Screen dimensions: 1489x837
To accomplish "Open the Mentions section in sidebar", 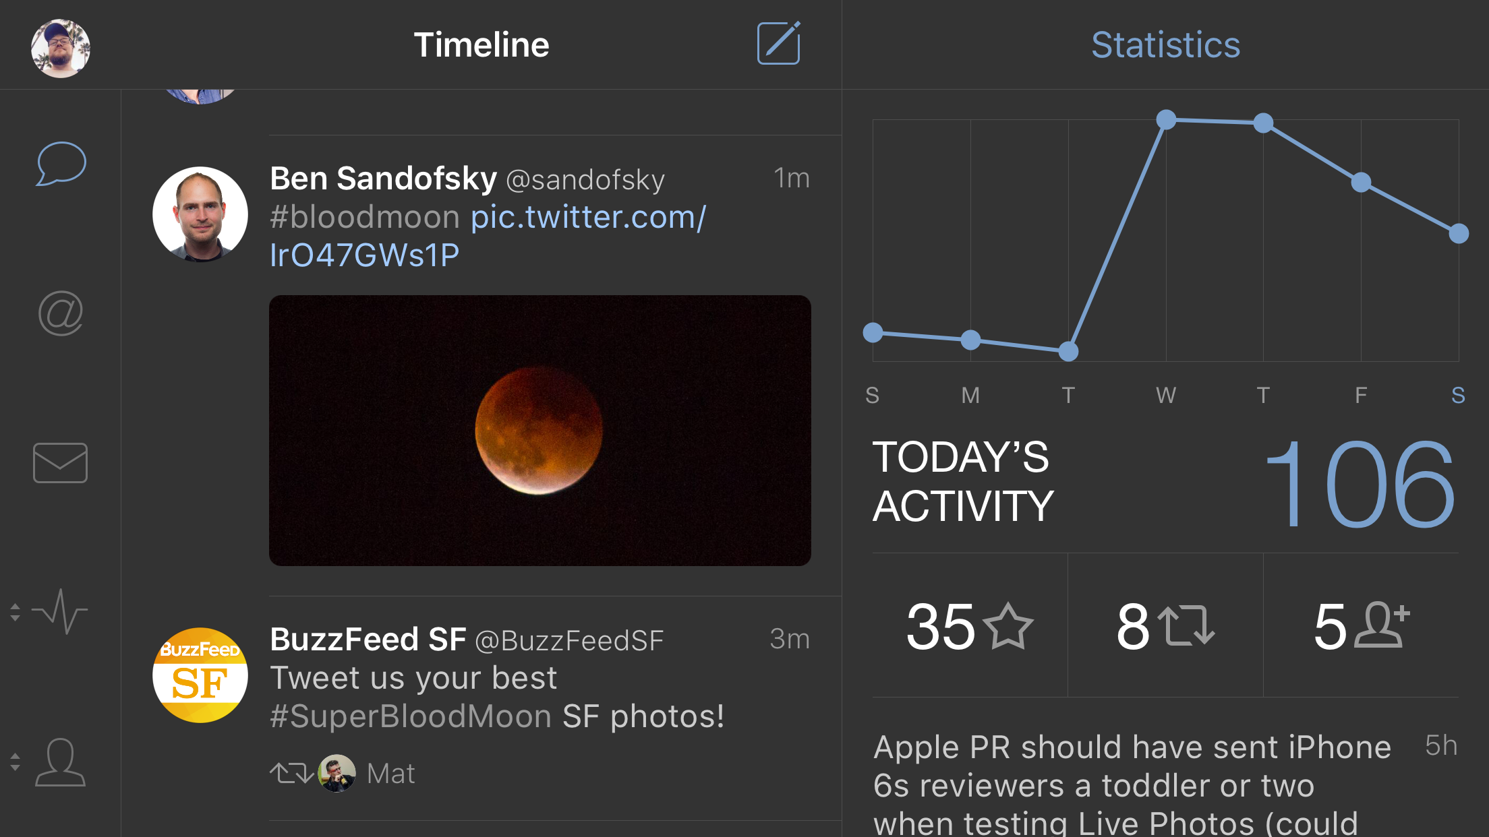I will pyautogui.click(x=60, y=311).
